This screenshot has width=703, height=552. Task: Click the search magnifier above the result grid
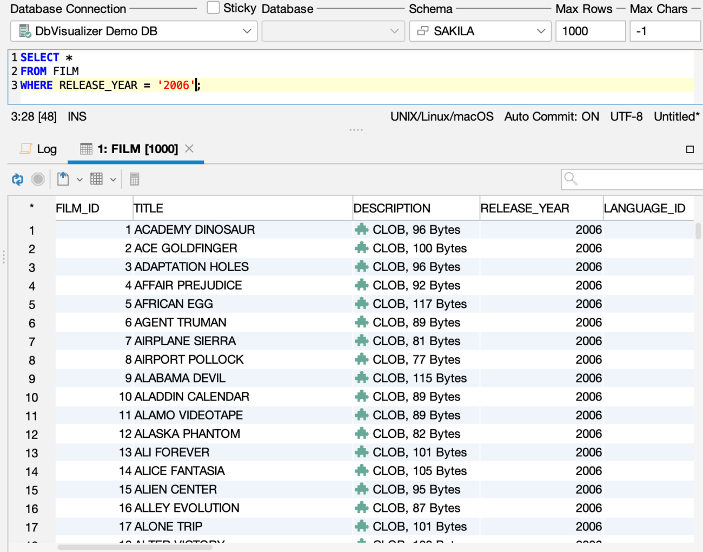pyautogui.click(x=571, y=178)
